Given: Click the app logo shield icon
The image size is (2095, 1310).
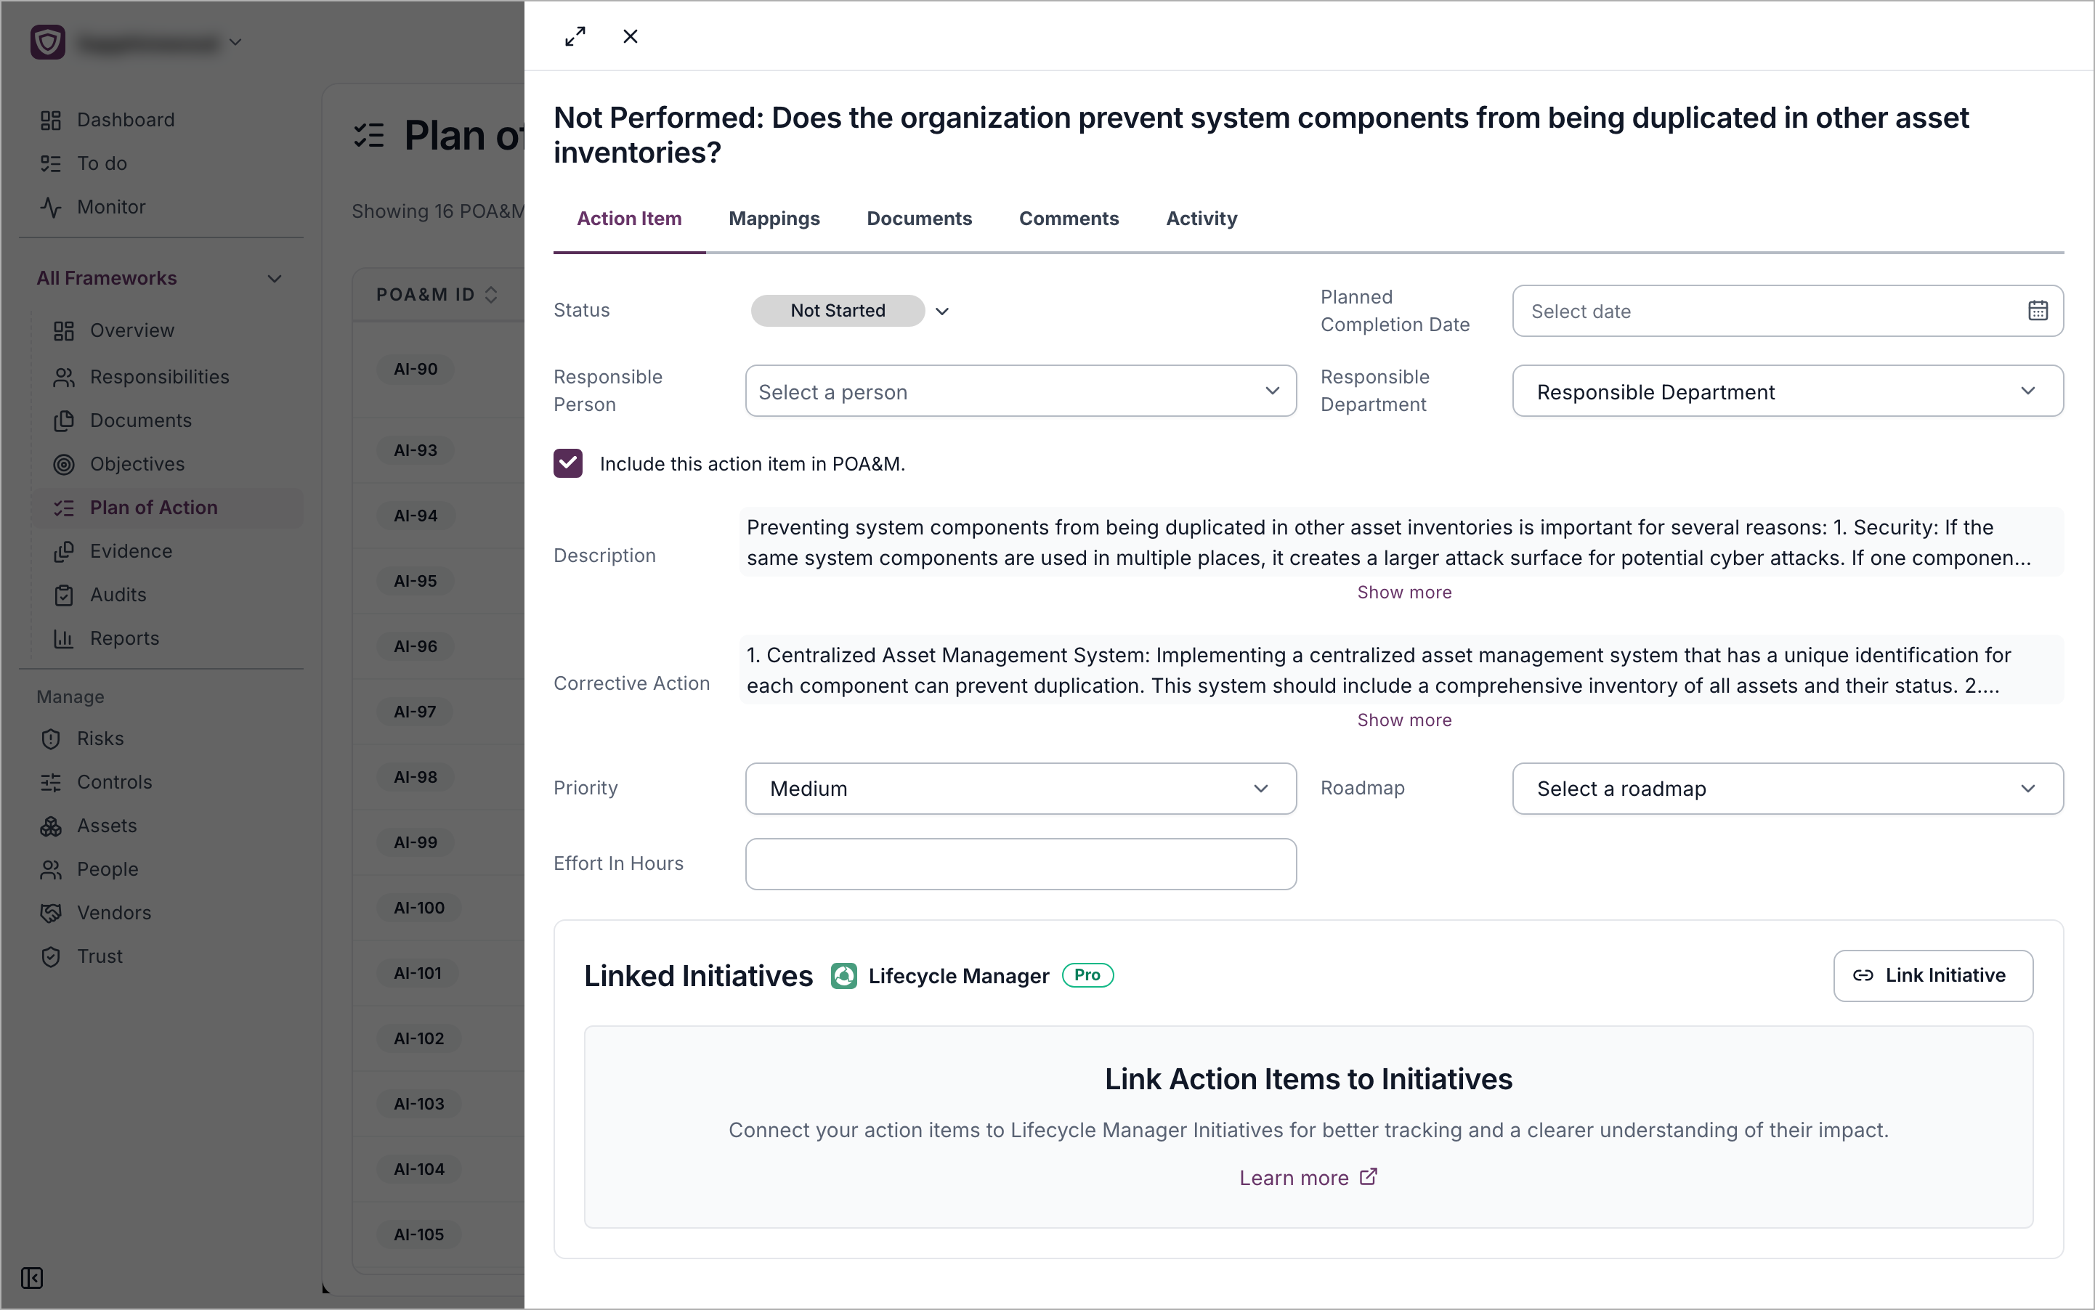Looking at the screenshot, I should pyautogui.click(x=48, y=41).
